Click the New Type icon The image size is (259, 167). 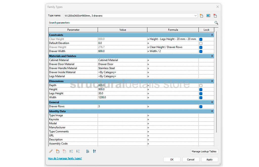point(202,16)
